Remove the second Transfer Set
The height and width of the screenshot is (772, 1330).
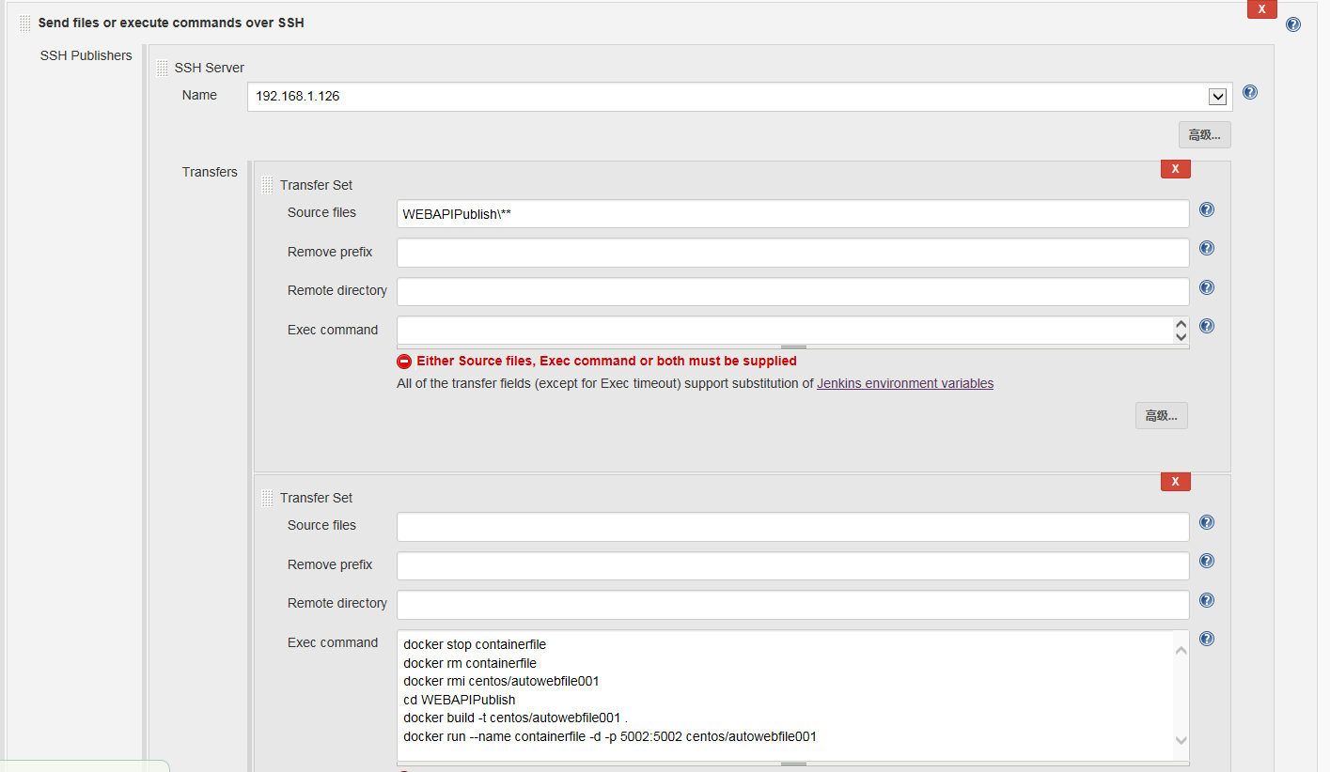pyautogui.click(x=1175, y=482)
